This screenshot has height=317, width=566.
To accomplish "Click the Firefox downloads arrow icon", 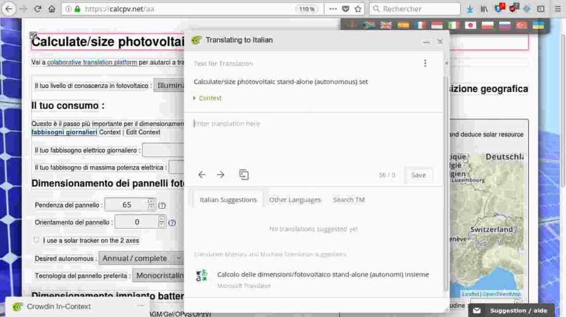I will pos(469,9).
